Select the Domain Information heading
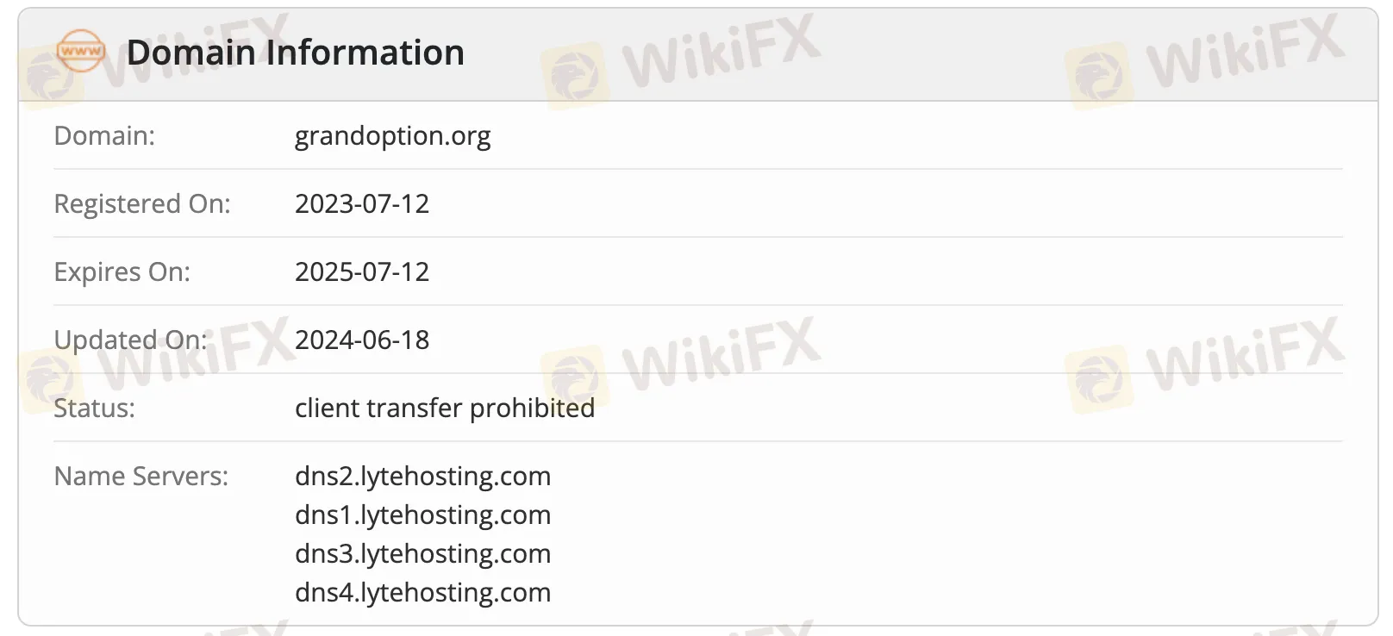 click(296, 53)
